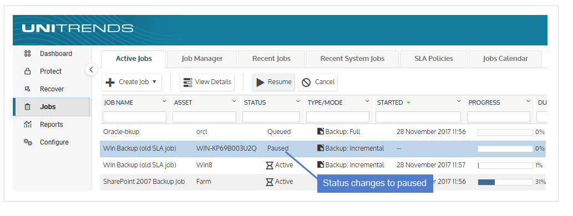Click backup type icon in Win8 row

coord(321,165)
